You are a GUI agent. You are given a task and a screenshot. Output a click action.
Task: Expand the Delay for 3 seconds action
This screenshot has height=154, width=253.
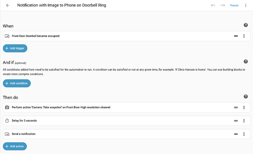click(110, 121)
